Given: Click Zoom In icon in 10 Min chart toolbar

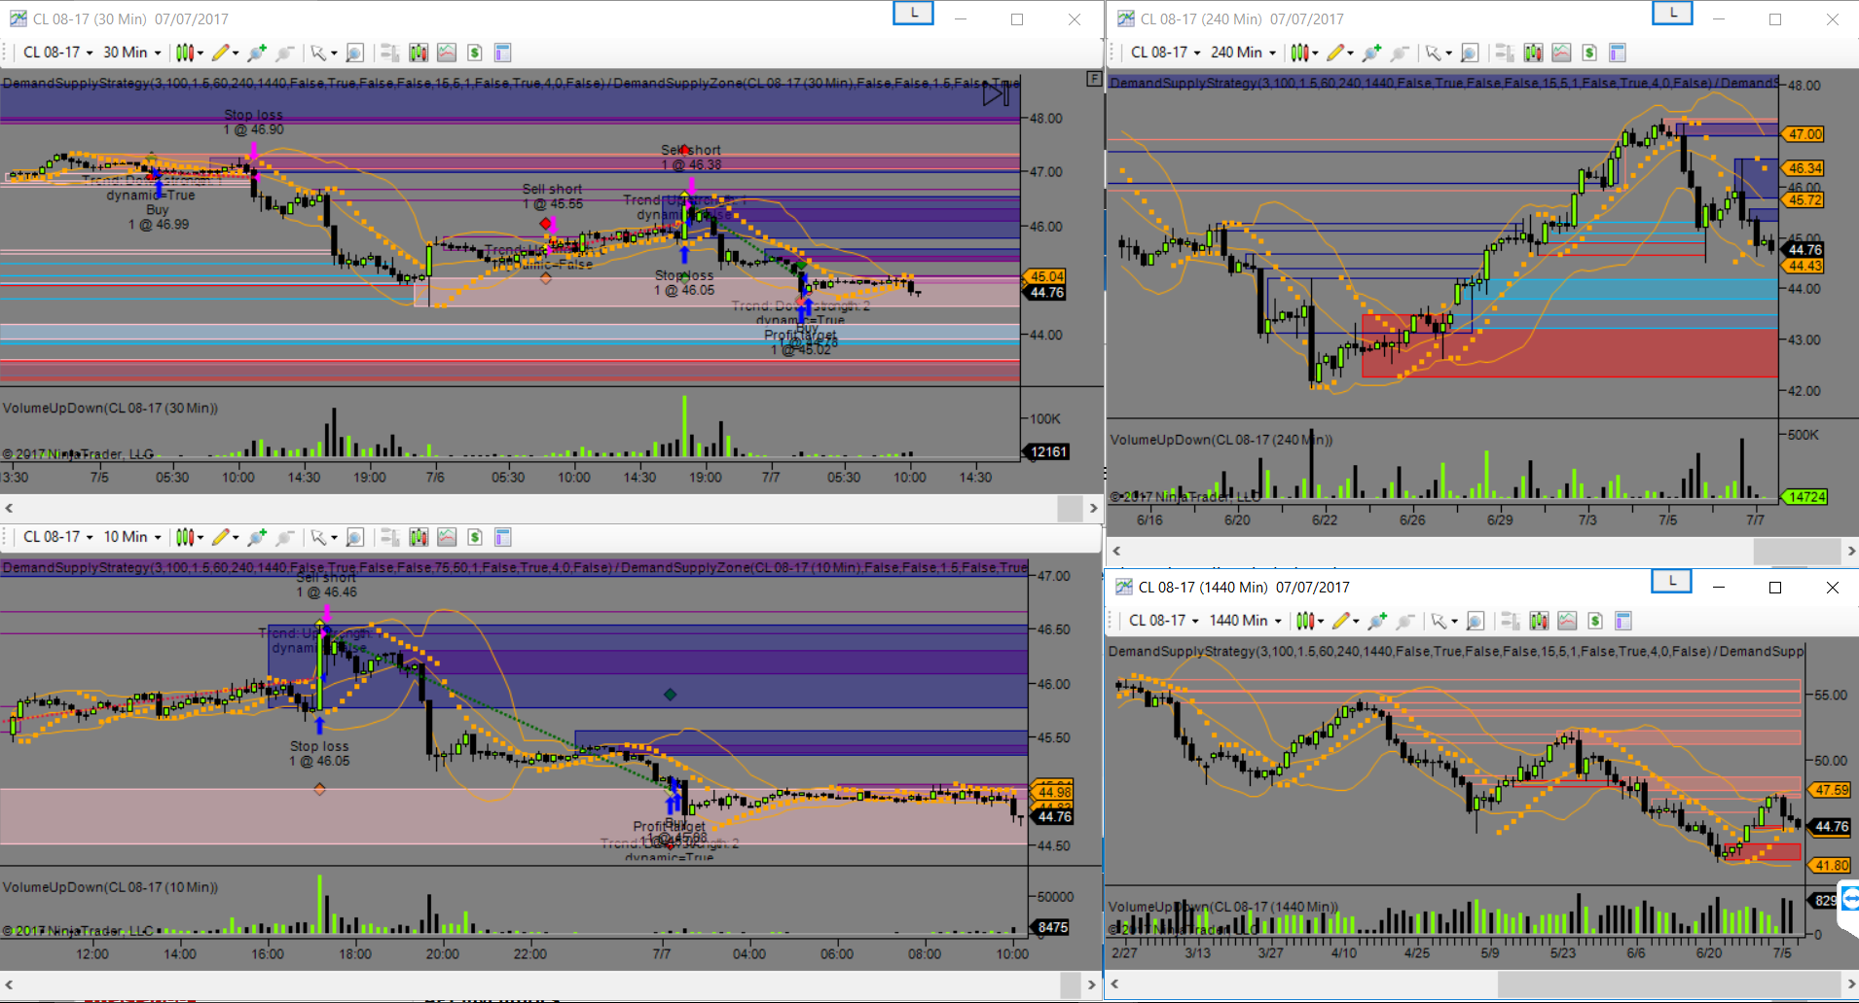Looking at the screenshot, I should coord(257,537).
